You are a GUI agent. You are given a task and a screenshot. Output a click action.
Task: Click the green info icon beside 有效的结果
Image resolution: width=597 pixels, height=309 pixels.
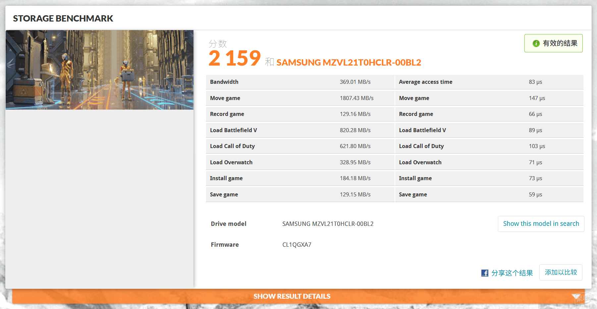click(x=536, y=43)
